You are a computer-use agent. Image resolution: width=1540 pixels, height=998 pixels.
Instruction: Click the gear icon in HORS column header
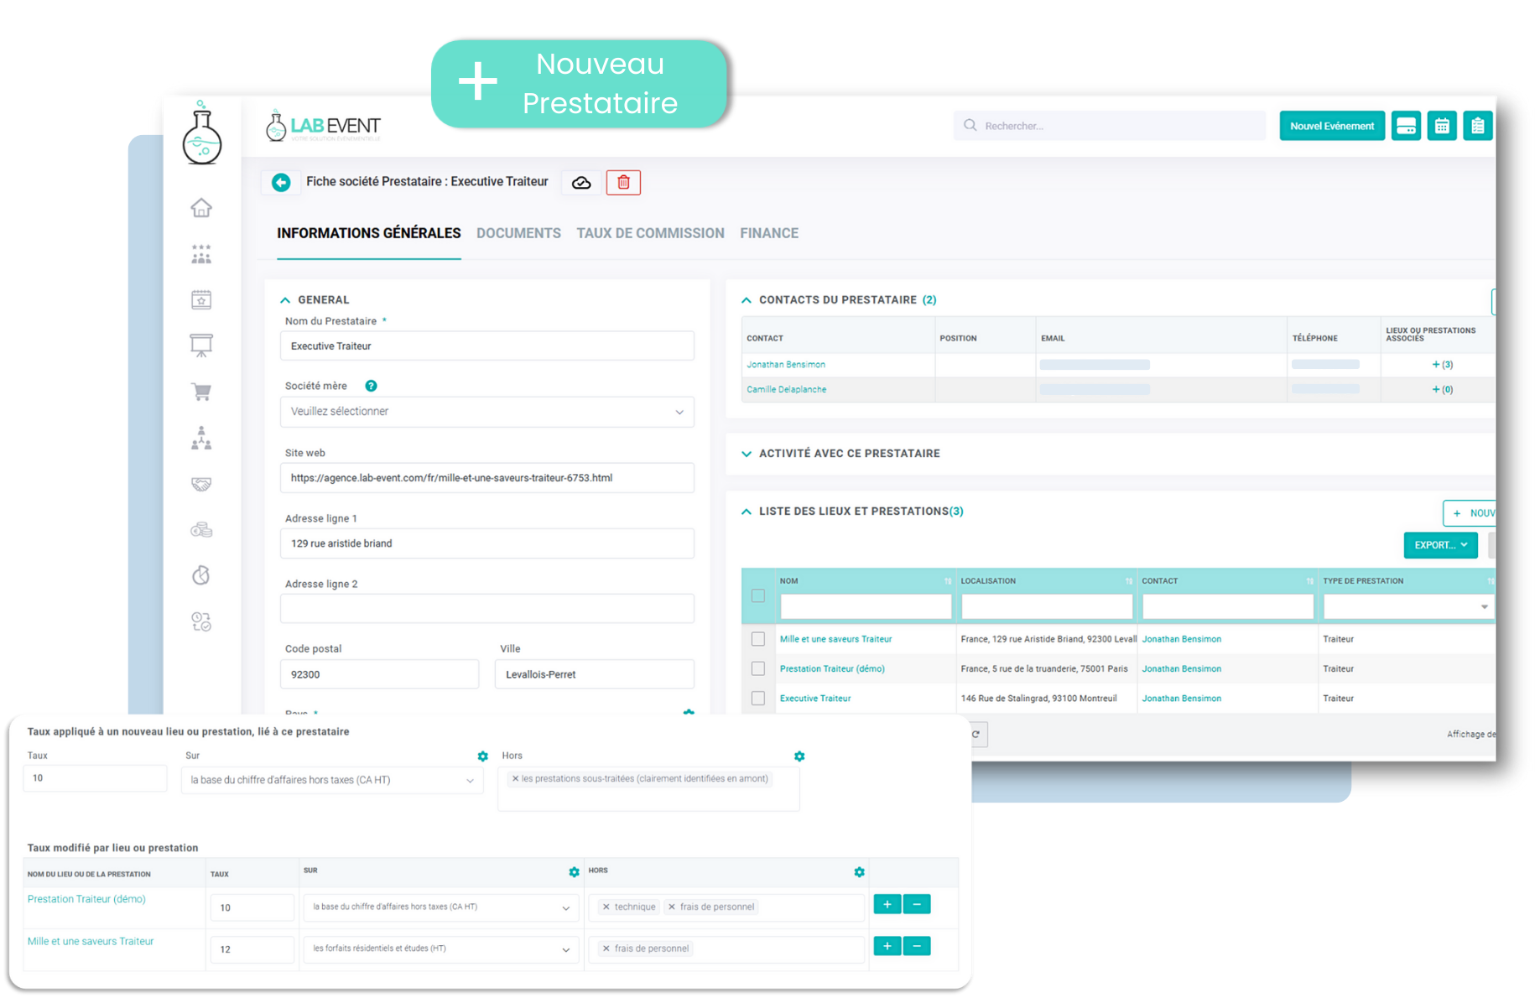(x=859, y=872)
